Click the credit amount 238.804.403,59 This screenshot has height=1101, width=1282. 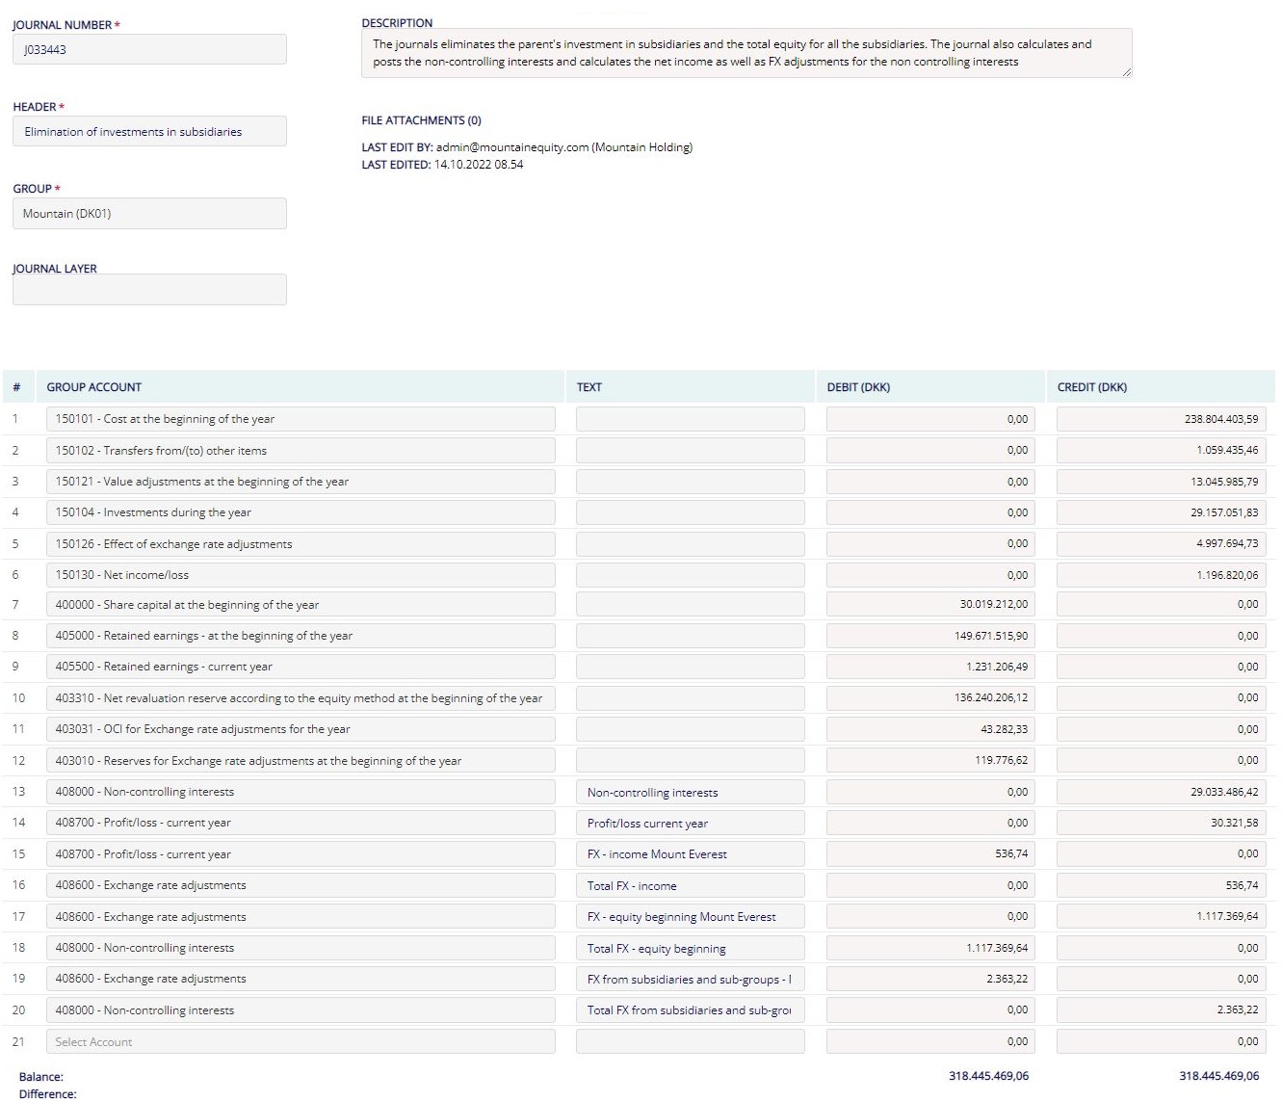[1162, 419]
